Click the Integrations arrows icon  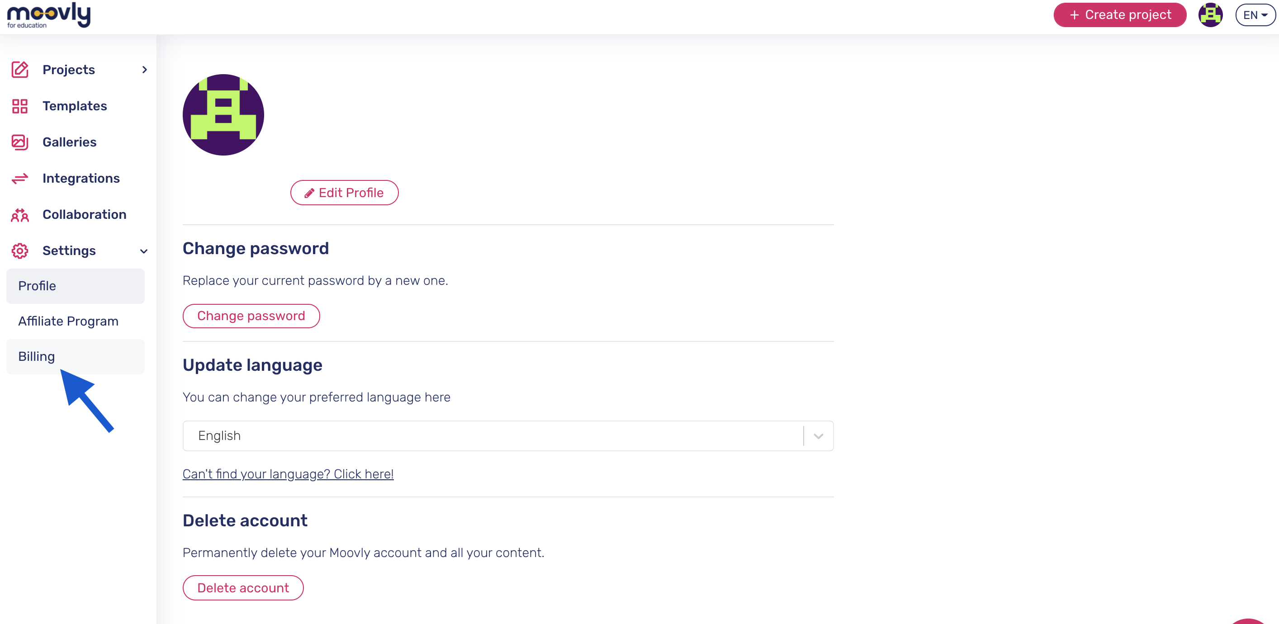pyautogui.click(x=20, y=178)
